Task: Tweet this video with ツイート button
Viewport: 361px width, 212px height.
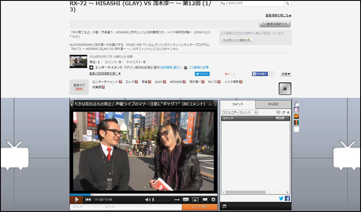Action: pos(202,74)
